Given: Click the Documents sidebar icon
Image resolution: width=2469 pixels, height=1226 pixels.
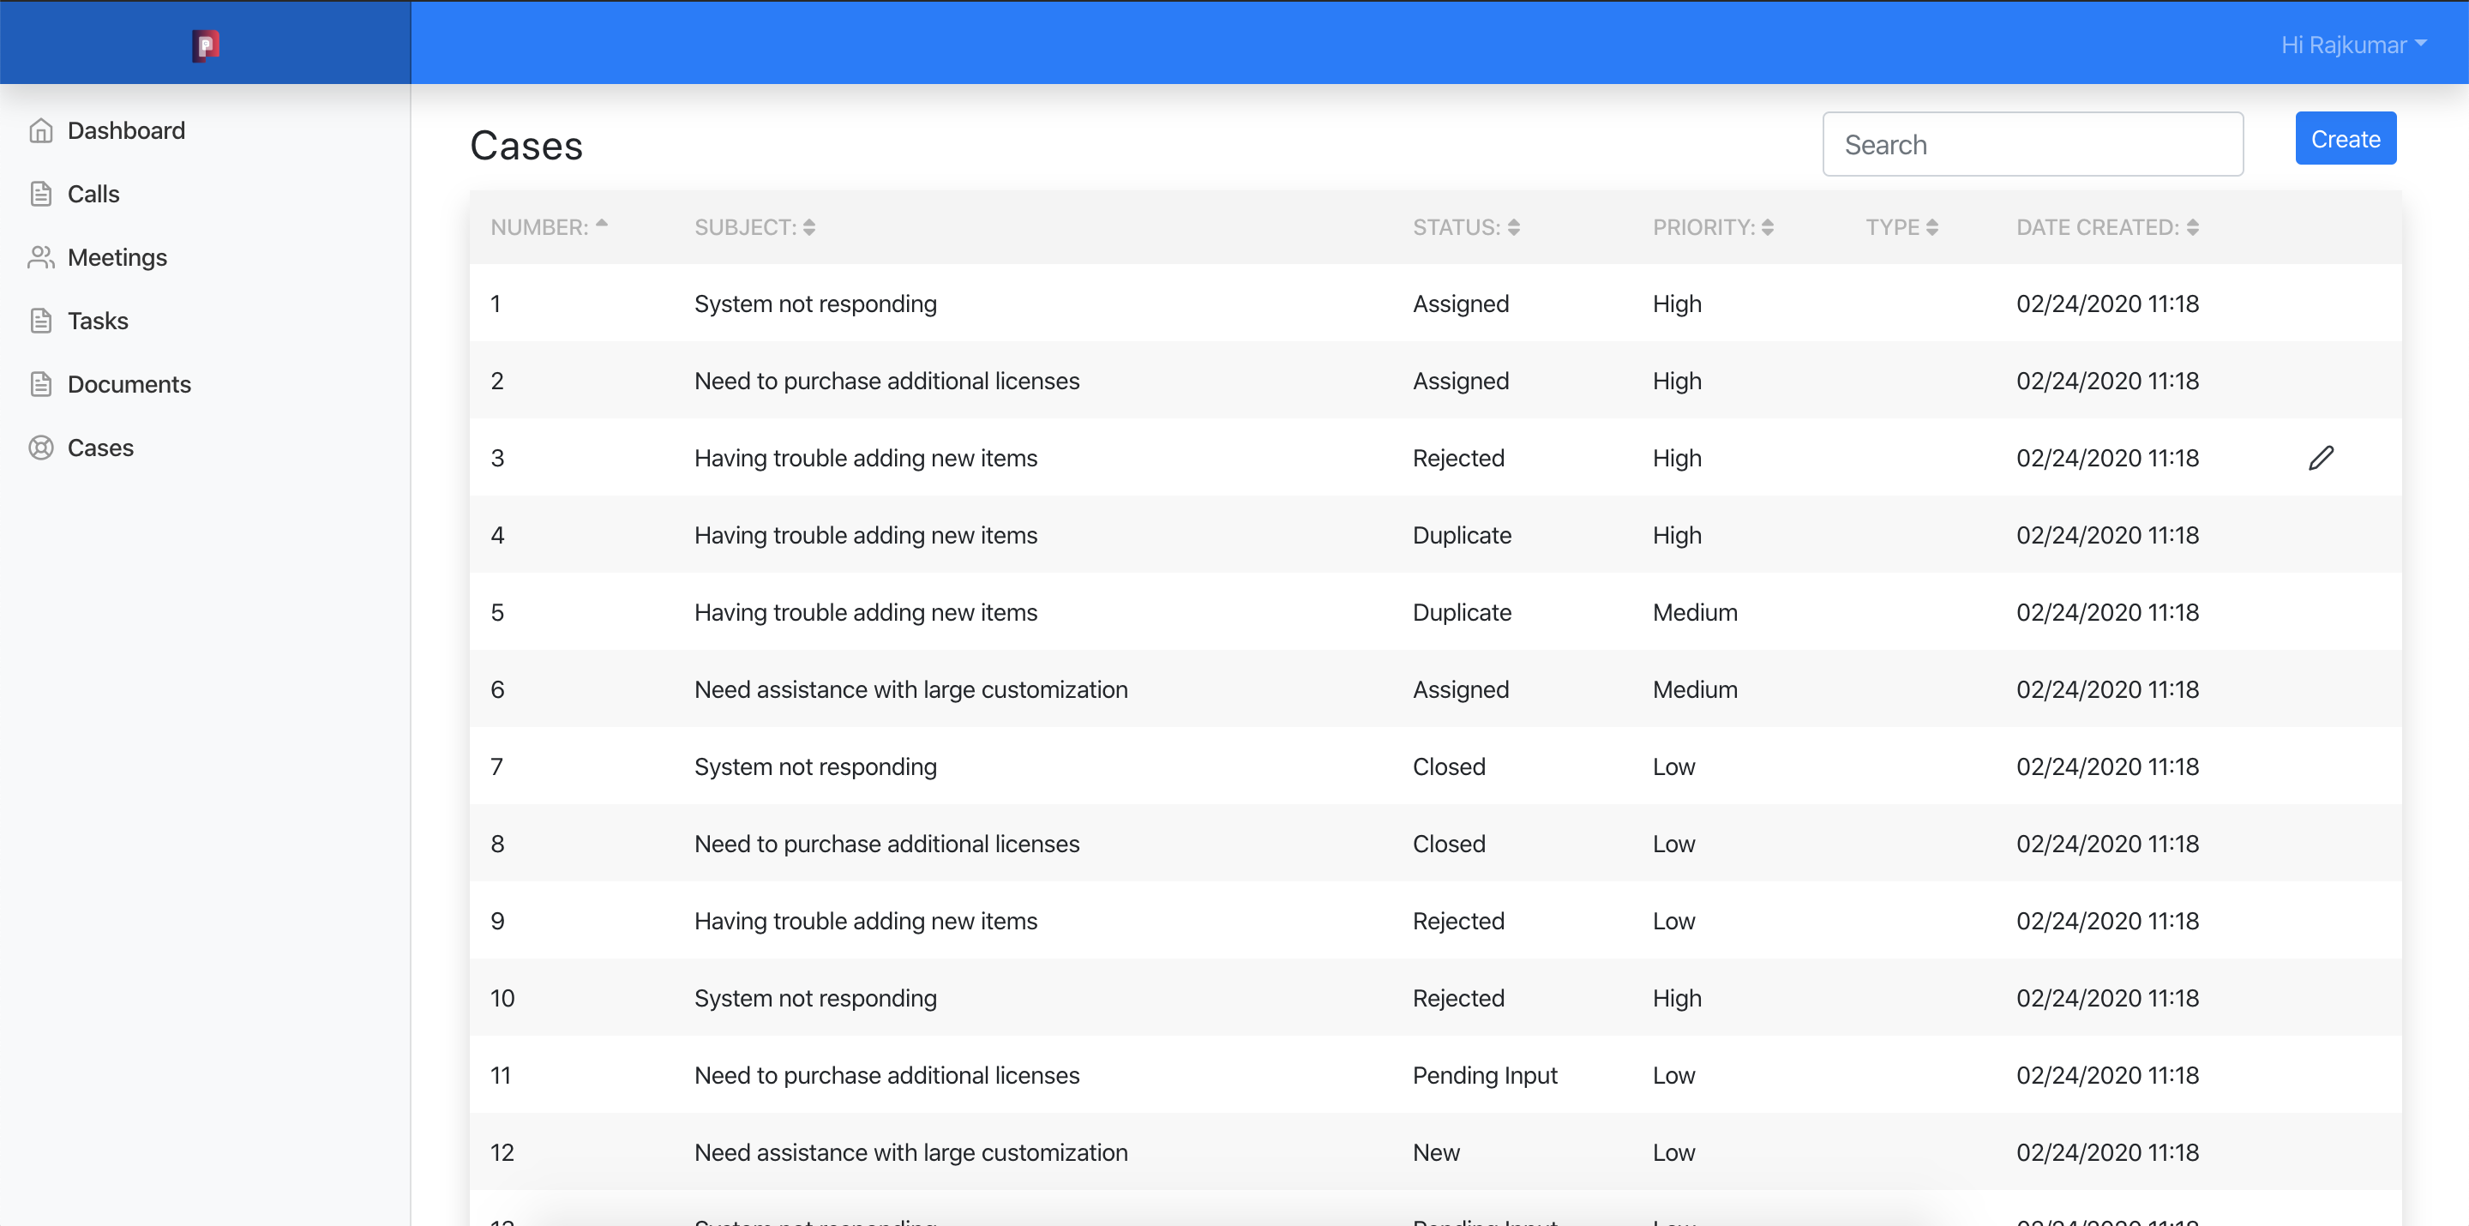Looking at the screenshot, I should 41,384.
